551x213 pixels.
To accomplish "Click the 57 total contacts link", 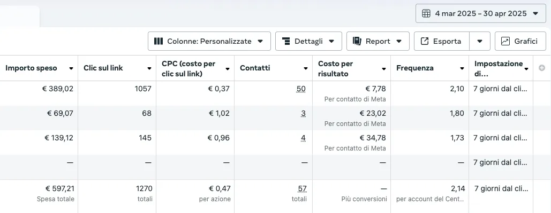I will pyautogui.click(x=302, y=189).
